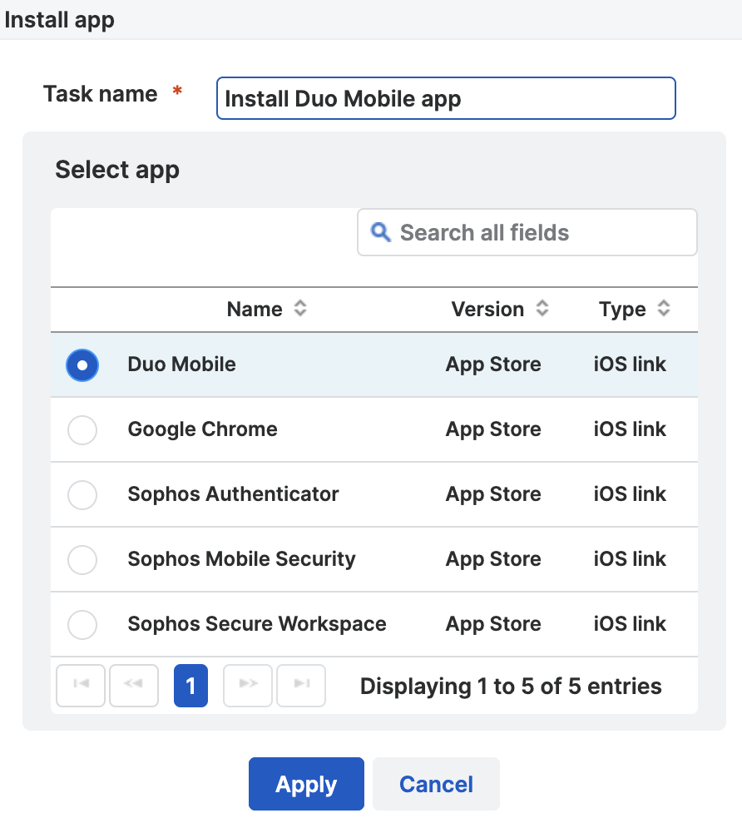Select the Google Chrome radio button
The width and height of the screenshot is (742, 828).
[x=82, y=429]
